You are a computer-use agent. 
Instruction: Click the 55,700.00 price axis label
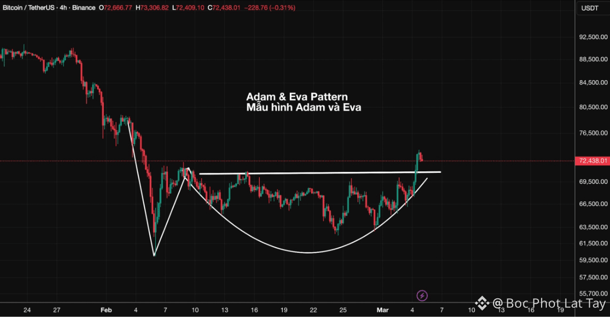click(593, 294)
